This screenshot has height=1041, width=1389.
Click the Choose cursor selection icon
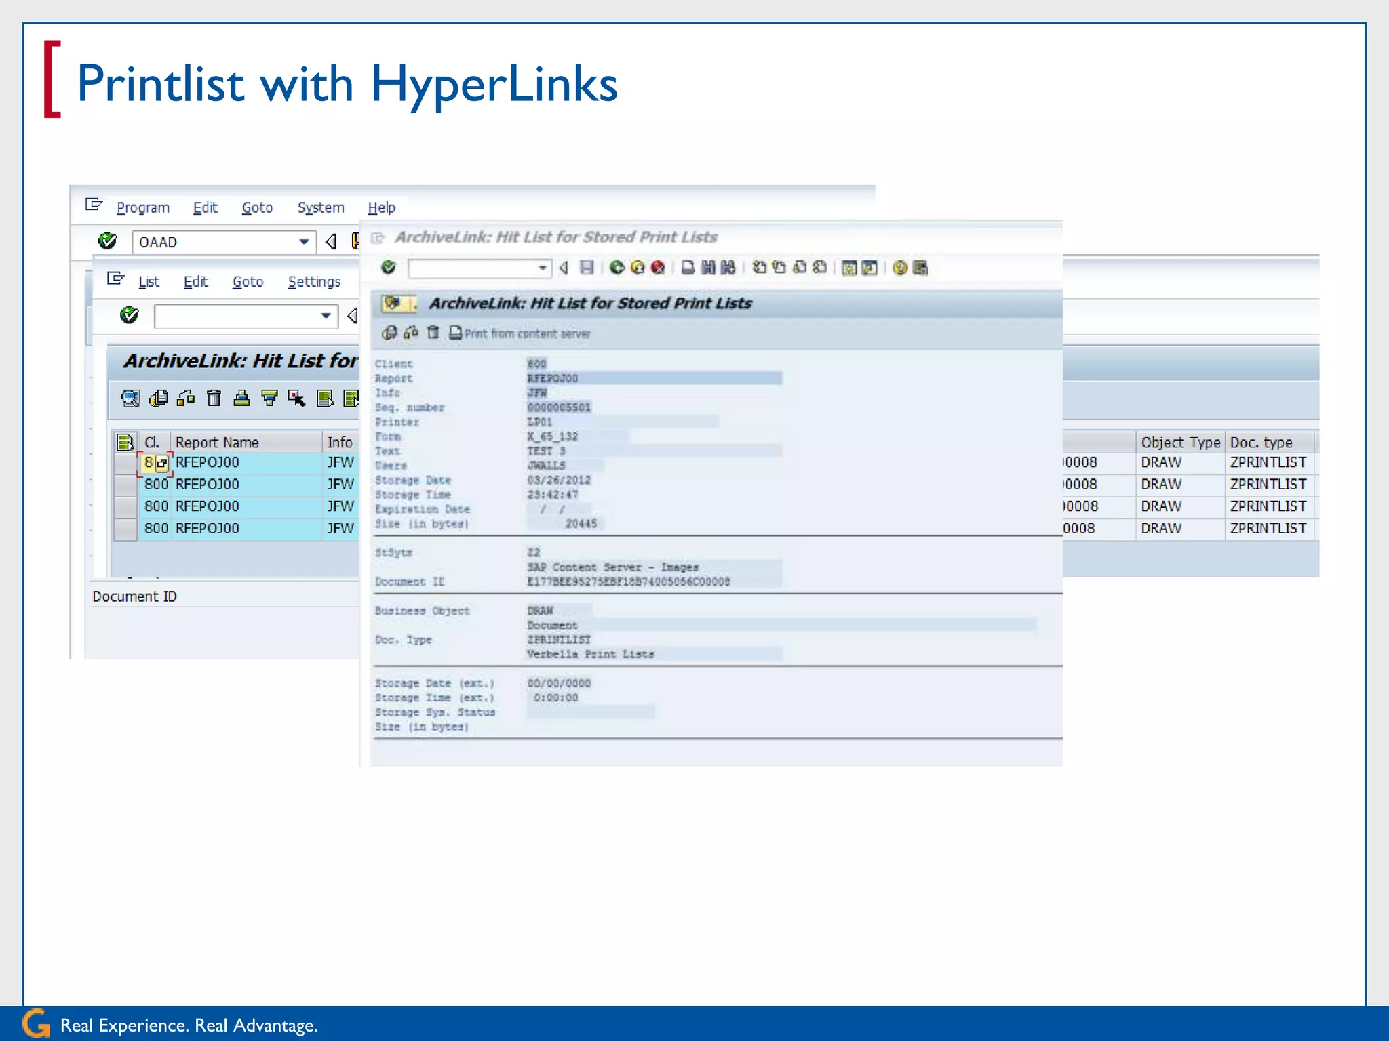click(296, 398)
